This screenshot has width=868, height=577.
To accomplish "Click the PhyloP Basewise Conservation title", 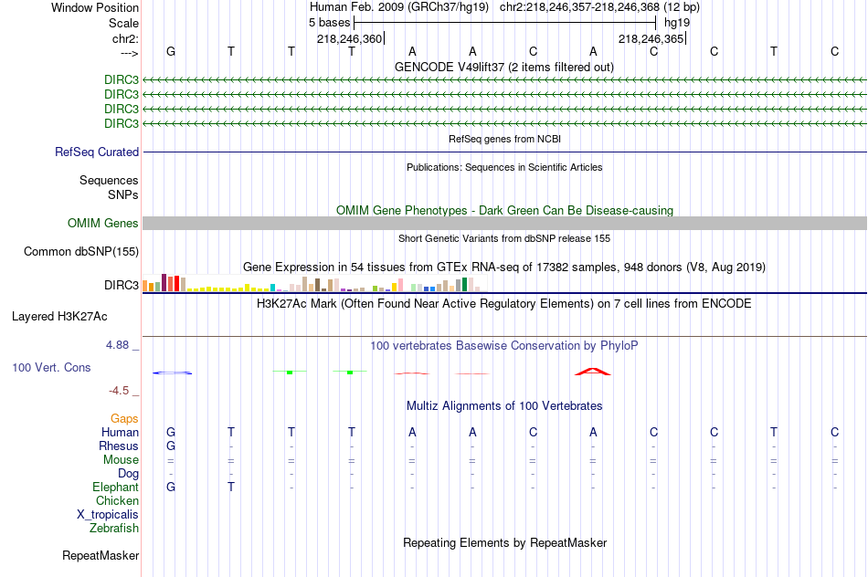I will (504, 346).
